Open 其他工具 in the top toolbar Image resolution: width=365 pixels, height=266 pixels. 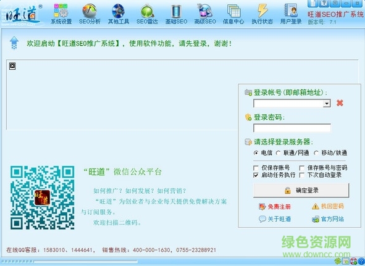(x=118, y=14)
